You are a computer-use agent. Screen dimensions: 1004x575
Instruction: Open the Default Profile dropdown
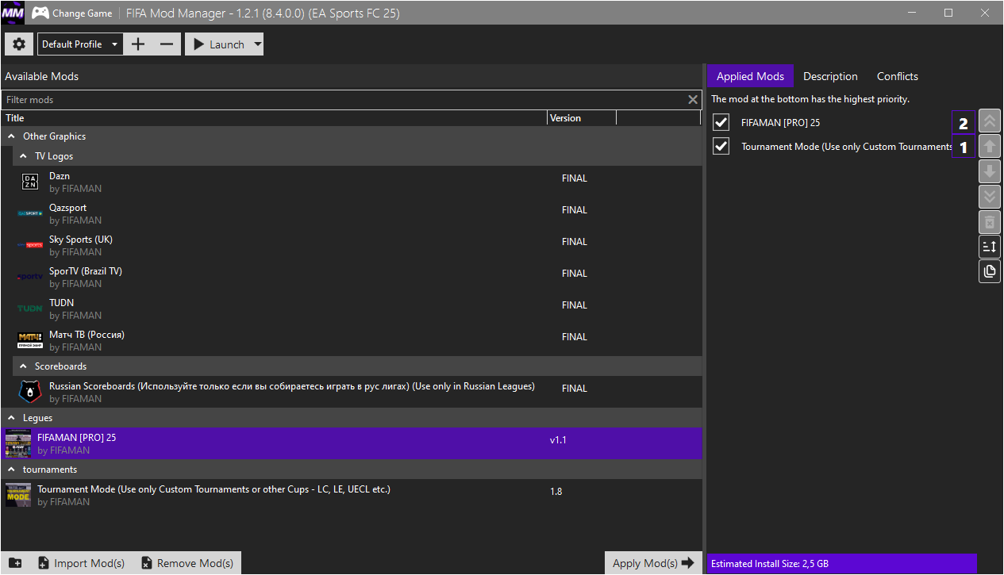click(79, 44)
